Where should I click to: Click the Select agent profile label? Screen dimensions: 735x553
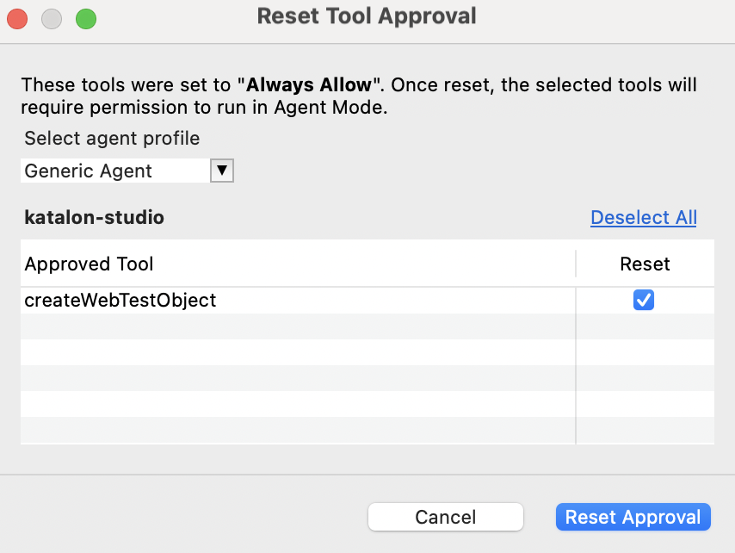pos(112,138)
